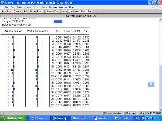The width and height of the screenshot is (162, 121).
Task: Click the DB = none status field
Action: (x=130, y=113)
